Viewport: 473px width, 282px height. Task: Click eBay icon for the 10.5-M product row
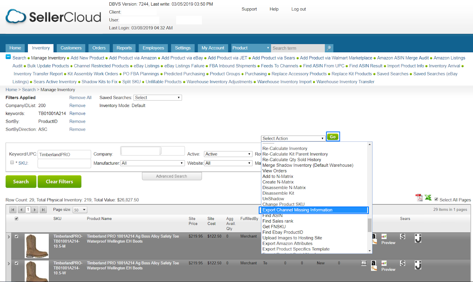pyautogui.click(x=384, y=236)
